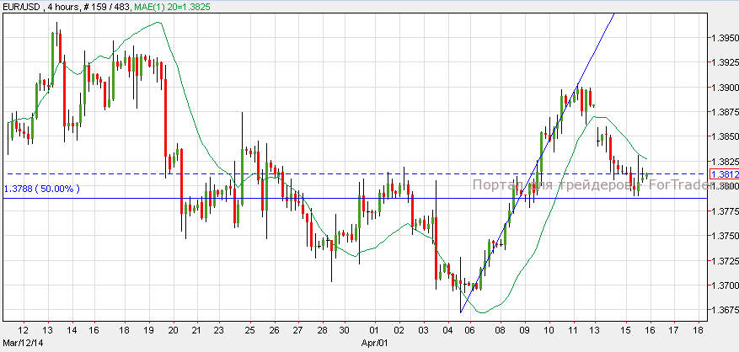Screen dimensions: 739x352
Task: Click the Apr/01 date label
Action: pyautogui.click(x=372, y=344)
